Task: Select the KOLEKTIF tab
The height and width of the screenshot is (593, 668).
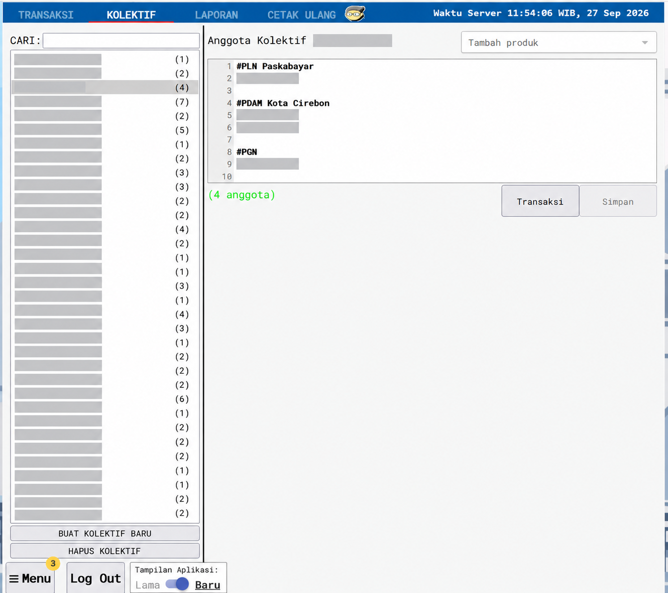Action: click(x=131, y=15)
